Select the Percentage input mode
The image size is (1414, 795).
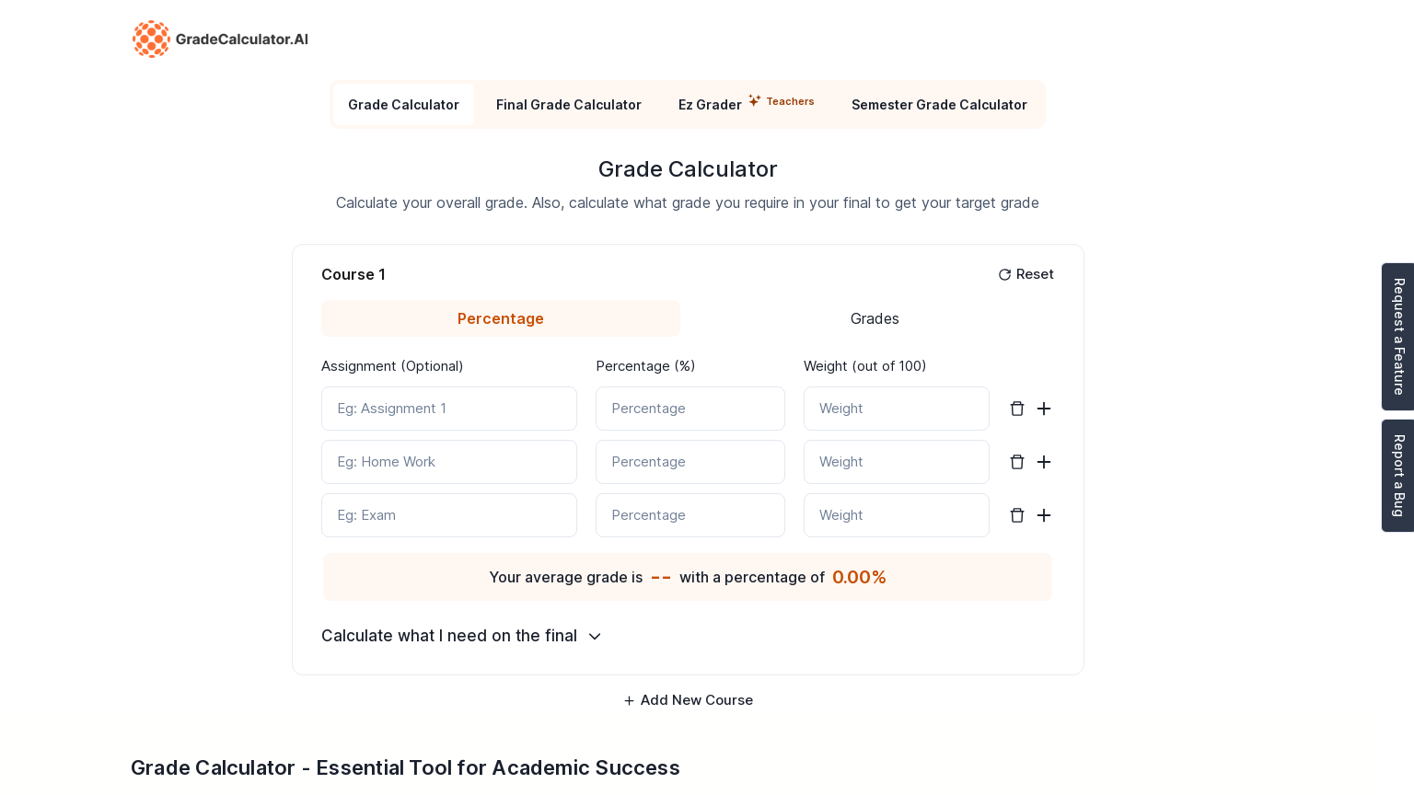[501, 318]
